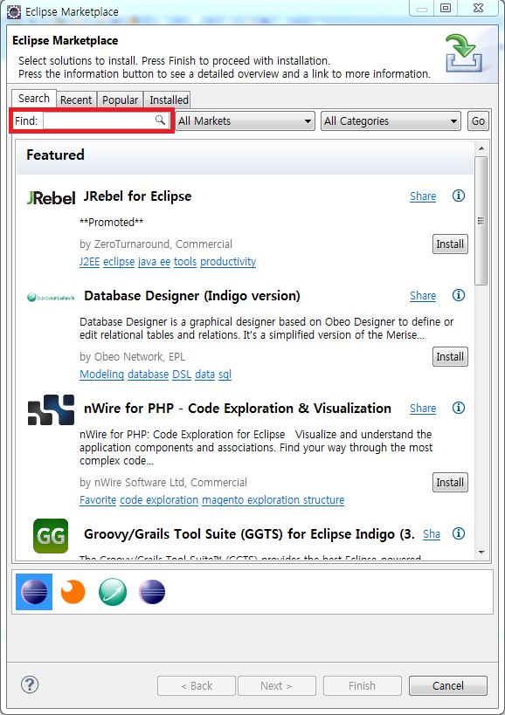Click the Database Designer (Indigo version) title

click(x=192, y=296)
